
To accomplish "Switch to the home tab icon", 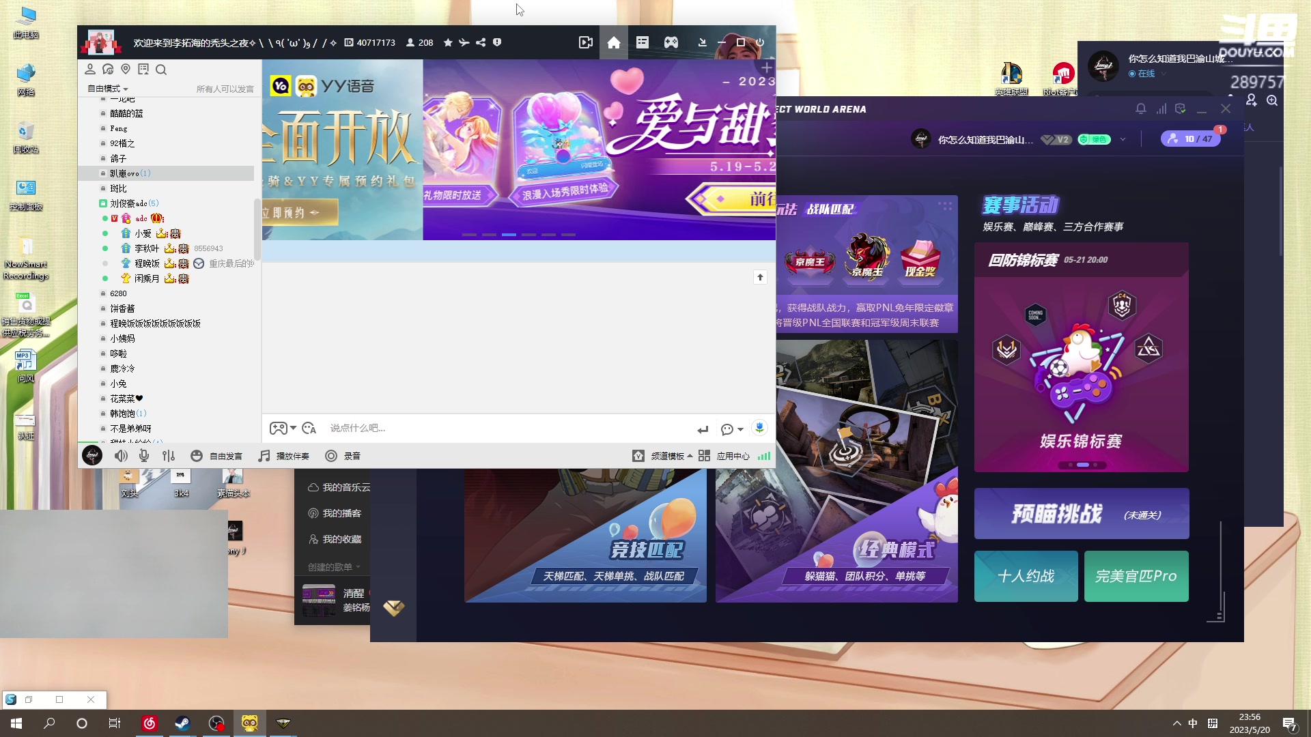I will tap(614, 42).
